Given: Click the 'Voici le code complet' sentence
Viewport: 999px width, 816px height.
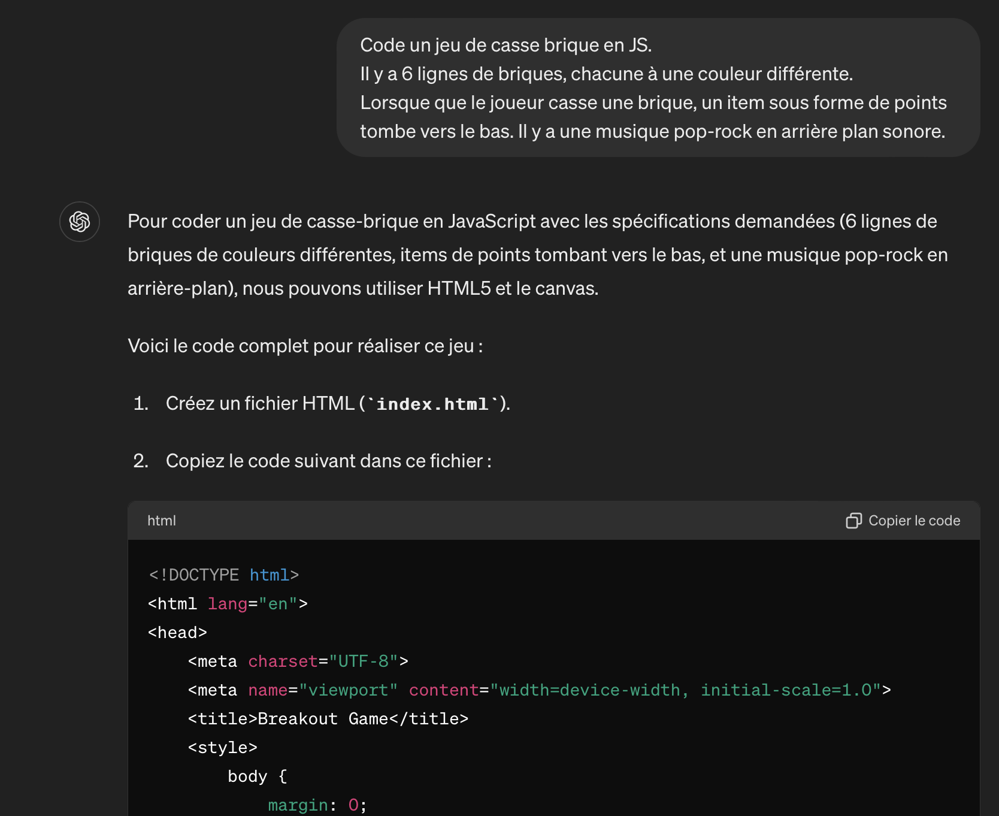Looking at the screenshot, I should click(305, 346).
